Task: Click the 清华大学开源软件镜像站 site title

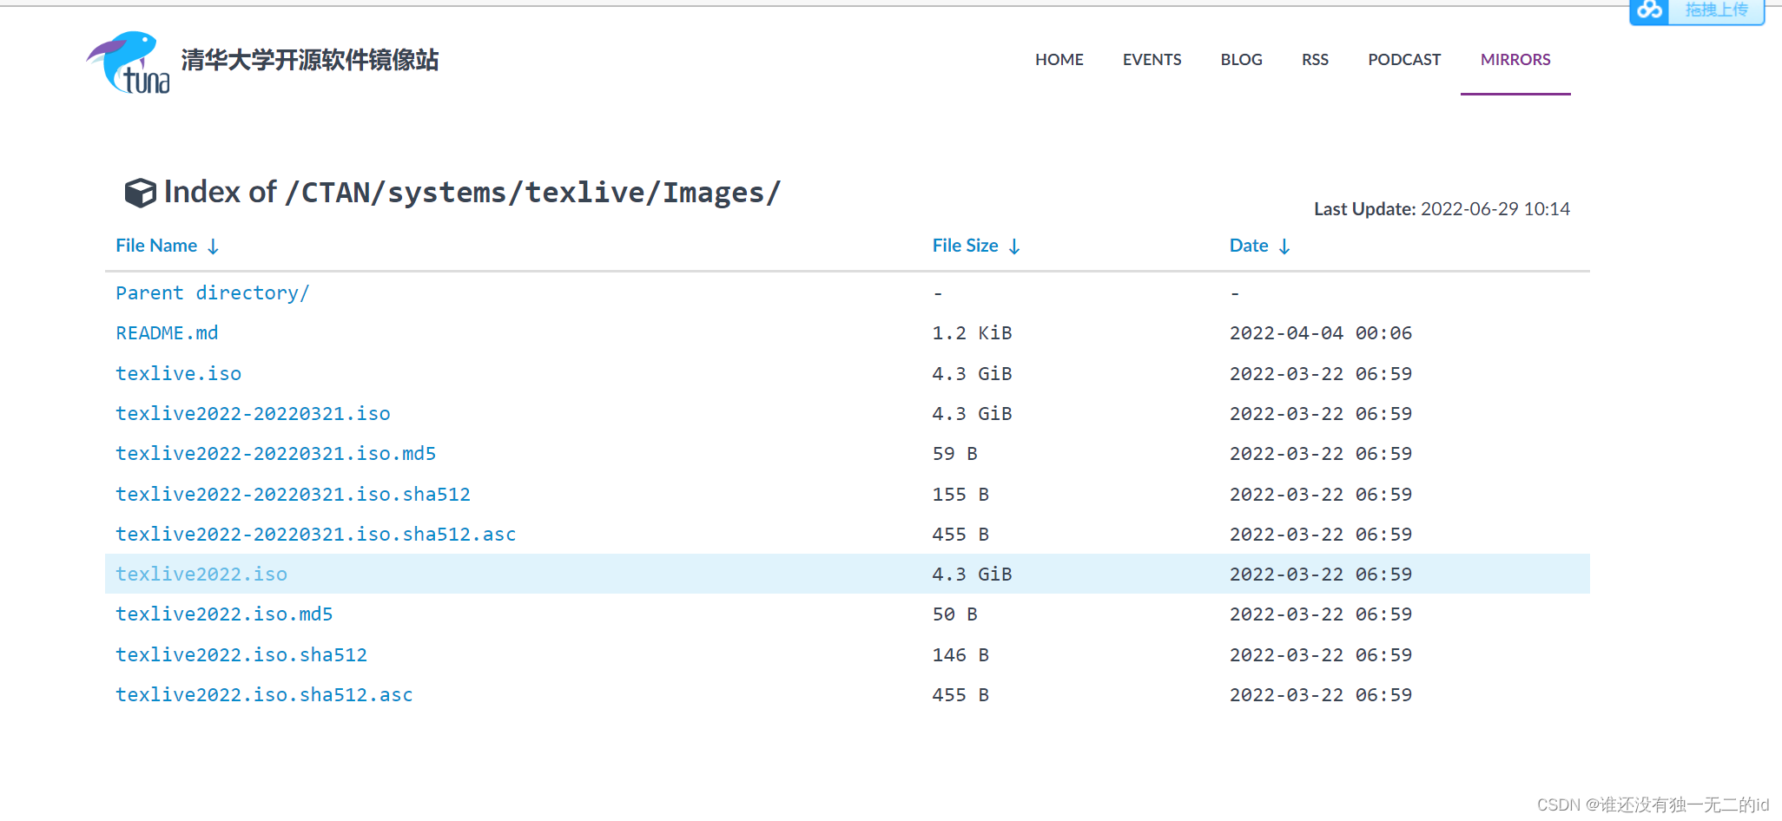Action: 310,60
